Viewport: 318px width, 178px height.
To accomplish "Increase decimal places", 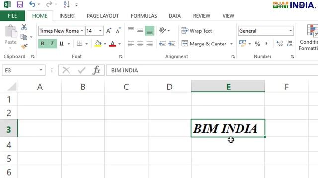I will [x=280, y=44].
